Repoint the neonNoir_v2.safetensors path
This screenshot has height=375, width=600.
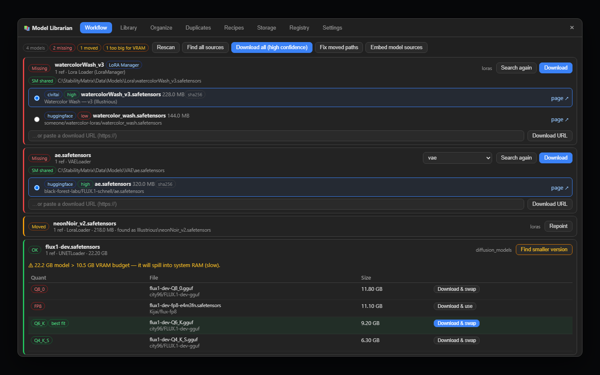point(558,226)
